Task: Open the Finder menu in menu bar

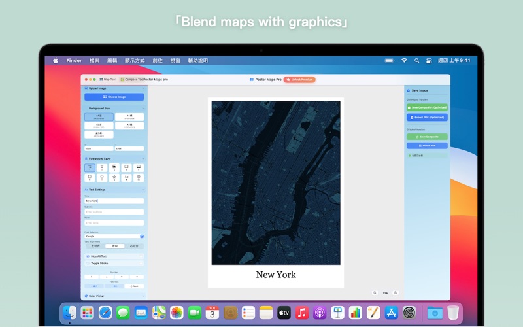Action: click(x=74, y=61)
